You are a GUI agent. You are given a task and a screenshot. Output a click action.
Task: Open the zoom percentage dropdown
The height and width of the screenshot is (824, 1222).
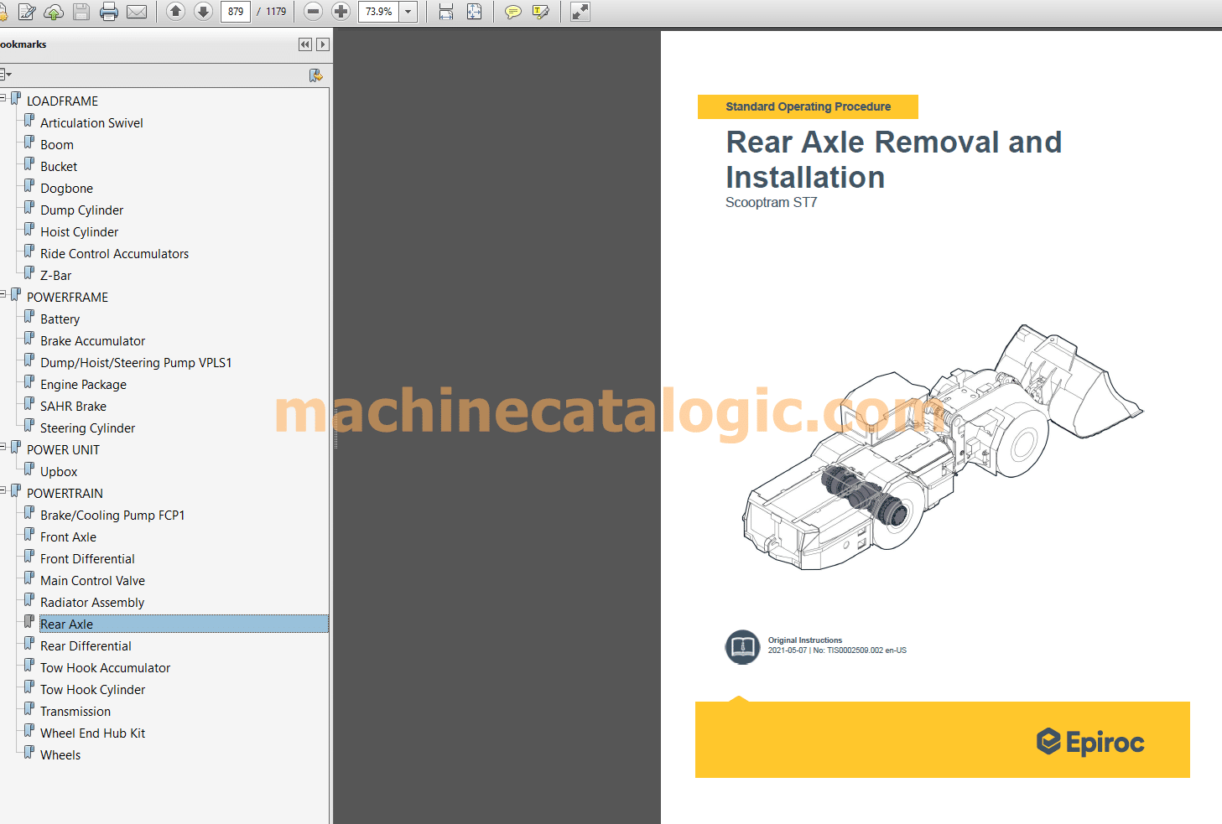coord(408,12)
